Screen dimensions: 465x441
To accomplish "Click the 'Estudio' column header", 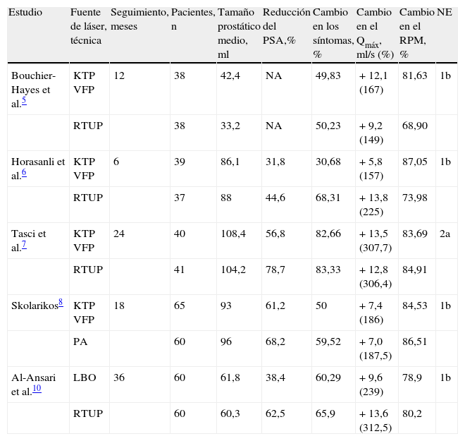I will click(x=27, y=13).
